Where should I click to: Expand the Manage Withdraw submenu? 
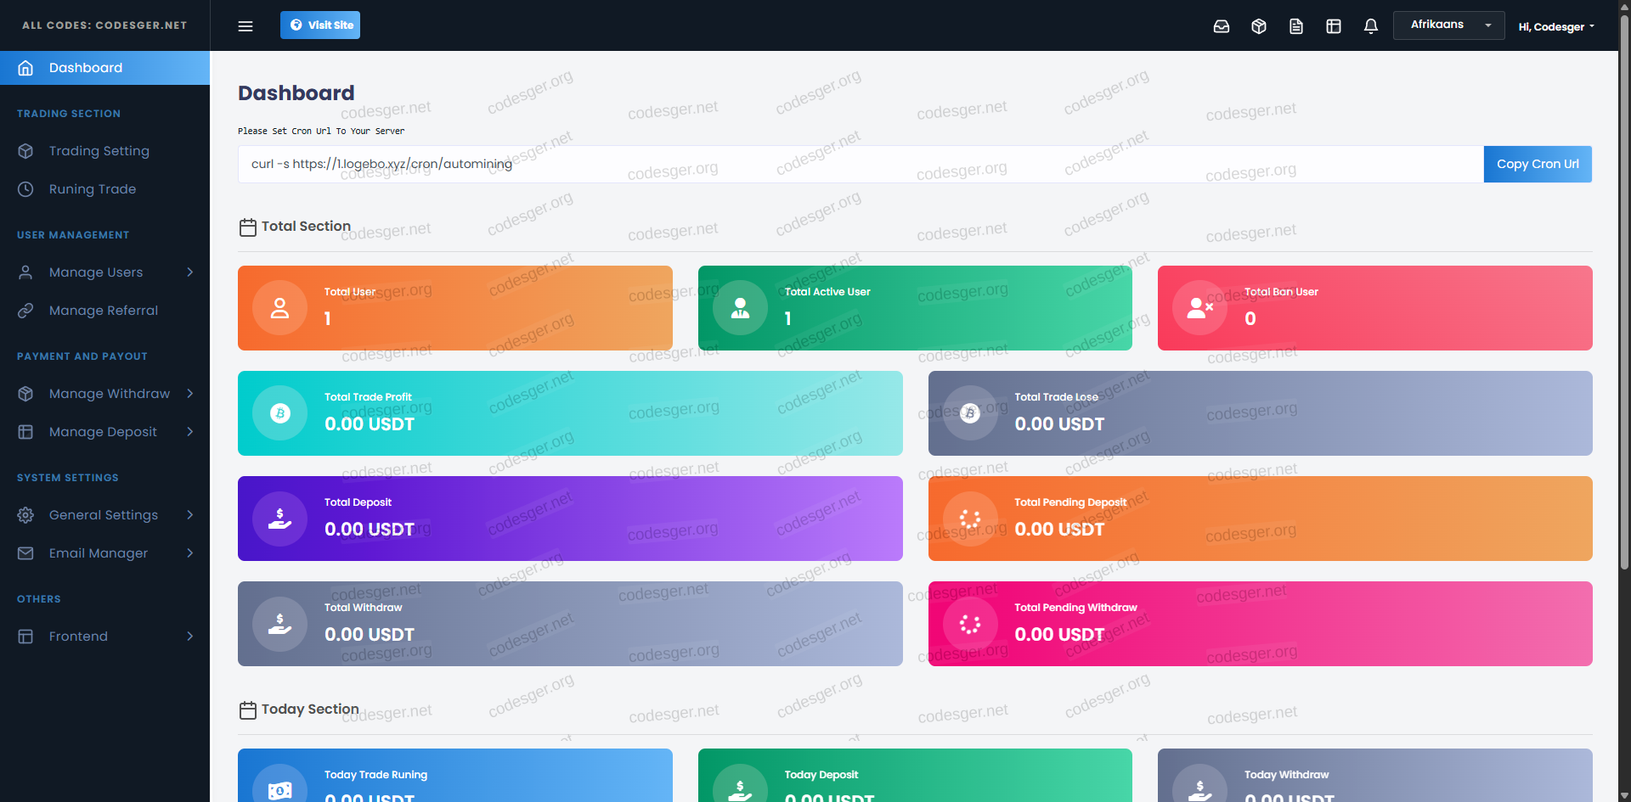tap(105, 394)
